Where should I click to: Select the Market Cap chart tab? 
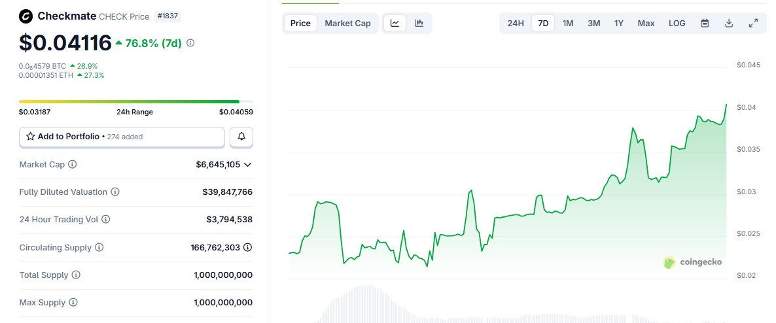pos(347,24)
